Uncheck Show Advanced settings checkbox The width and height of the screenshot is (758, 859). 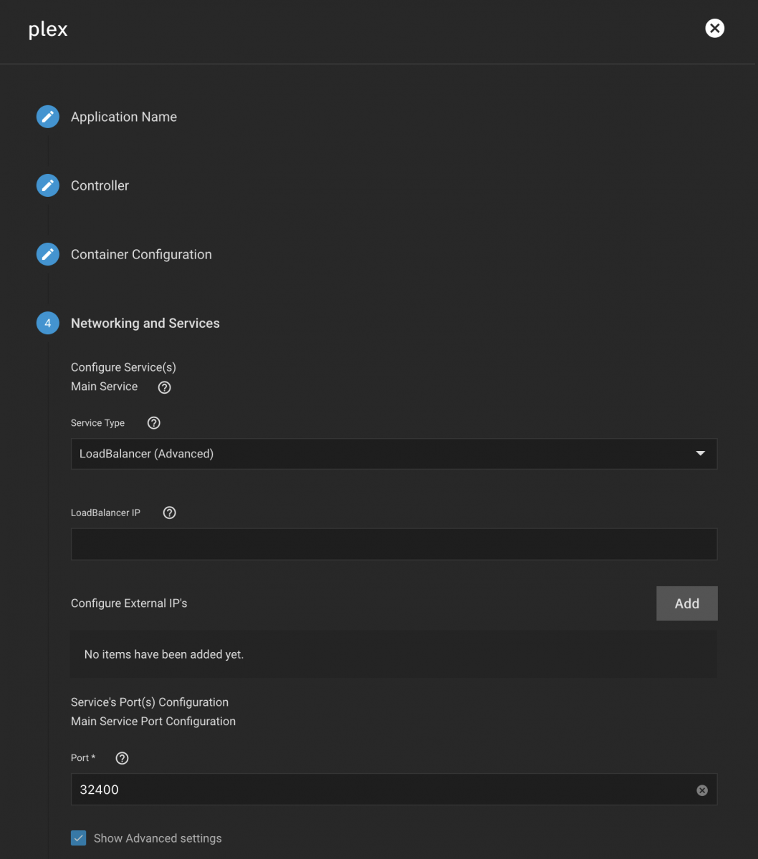click(79, 838)
